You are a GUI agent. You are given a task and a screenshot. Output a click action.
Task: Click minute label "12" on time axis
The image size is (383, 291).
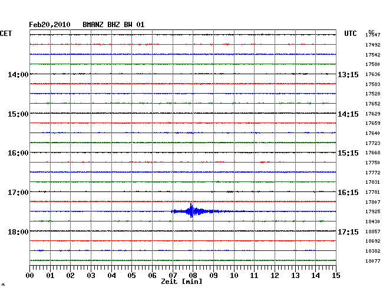[275, 276]
